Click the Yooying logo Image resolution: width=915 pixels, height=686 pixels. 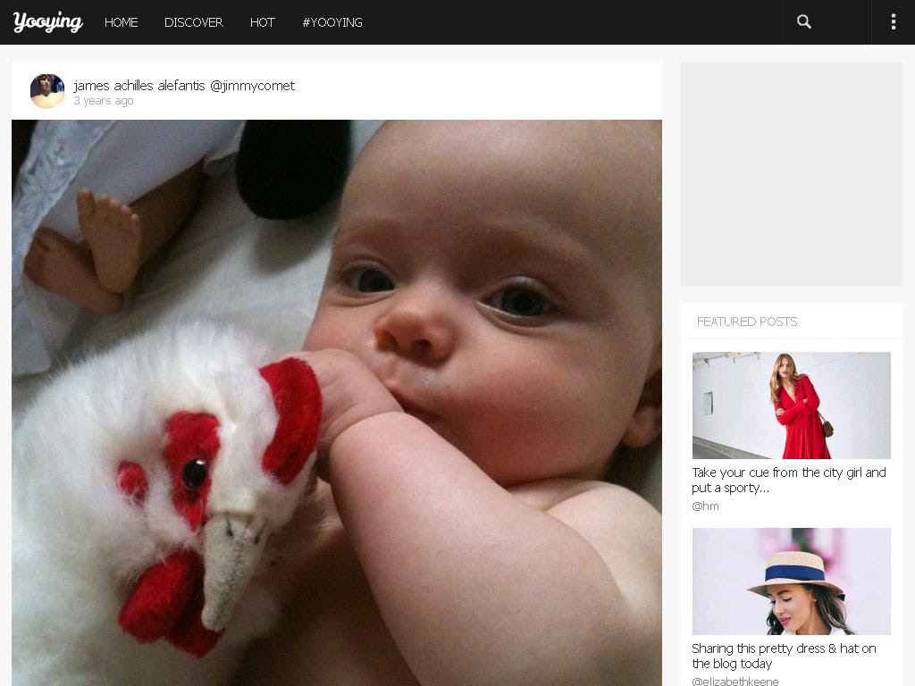click(x=48, y=22)
